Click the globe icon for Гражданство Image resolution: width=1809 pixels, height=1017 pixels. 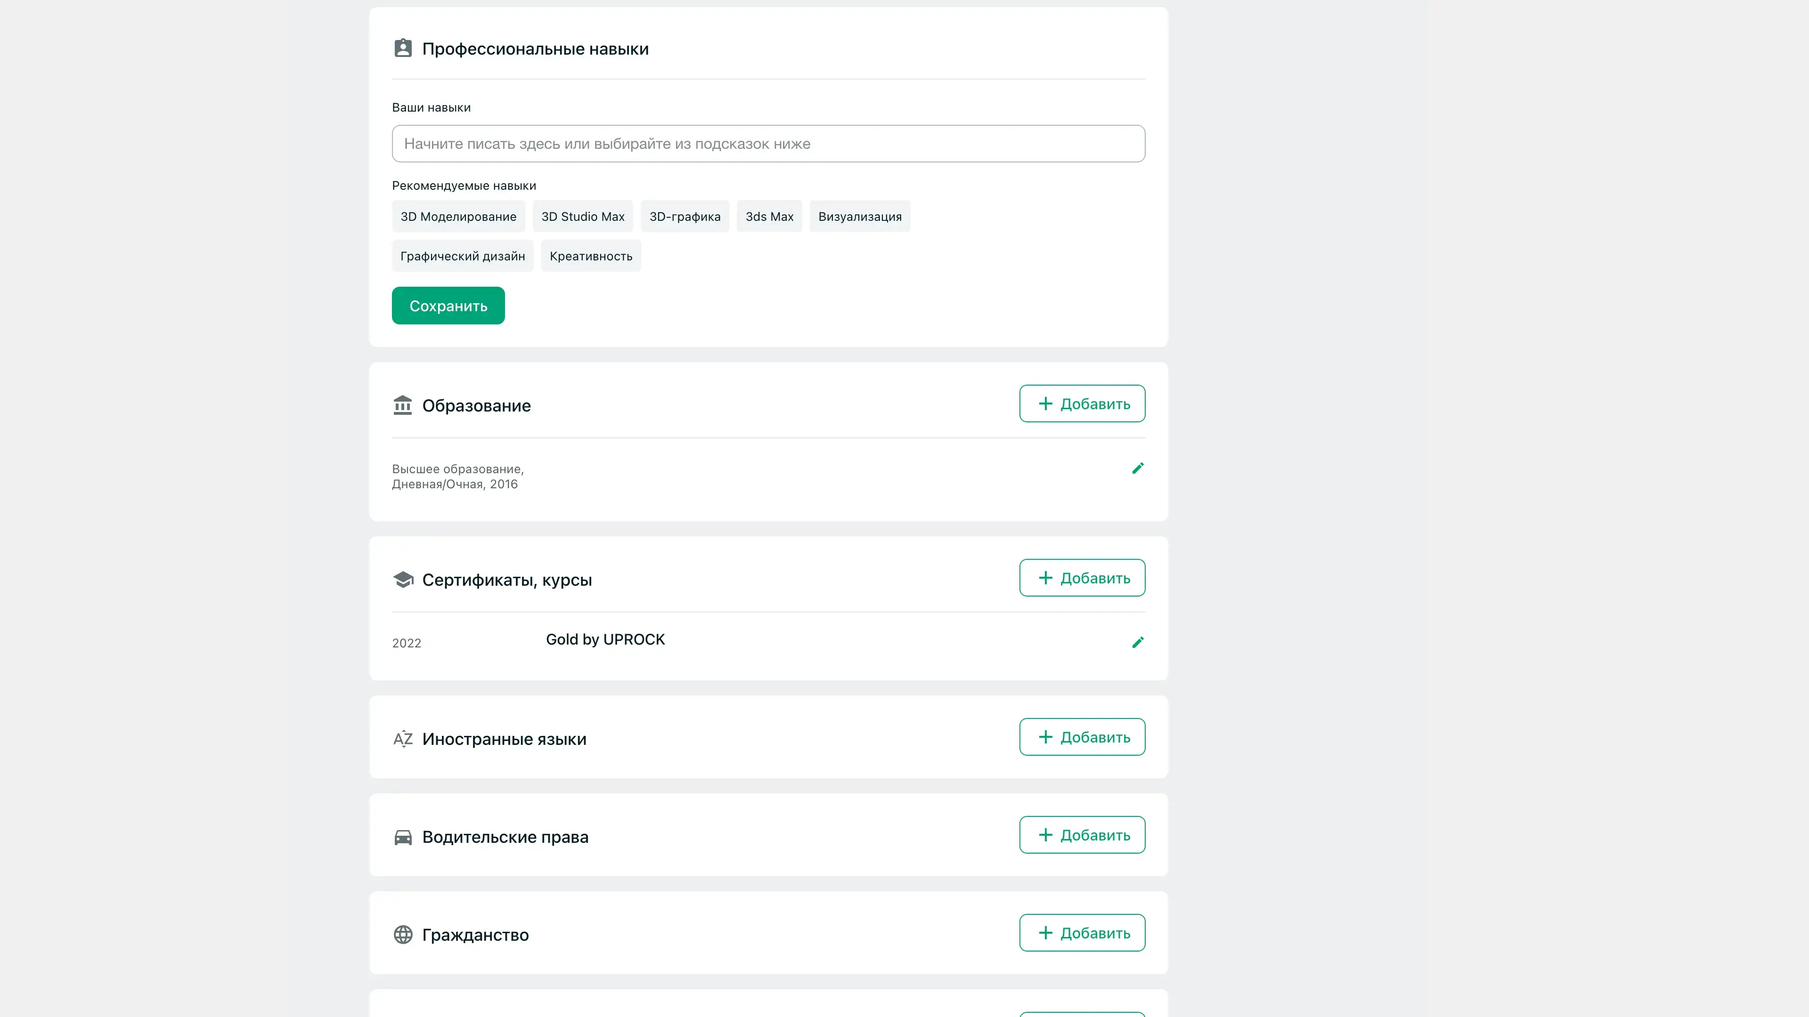pyautogui.click(x=403, y=934)
